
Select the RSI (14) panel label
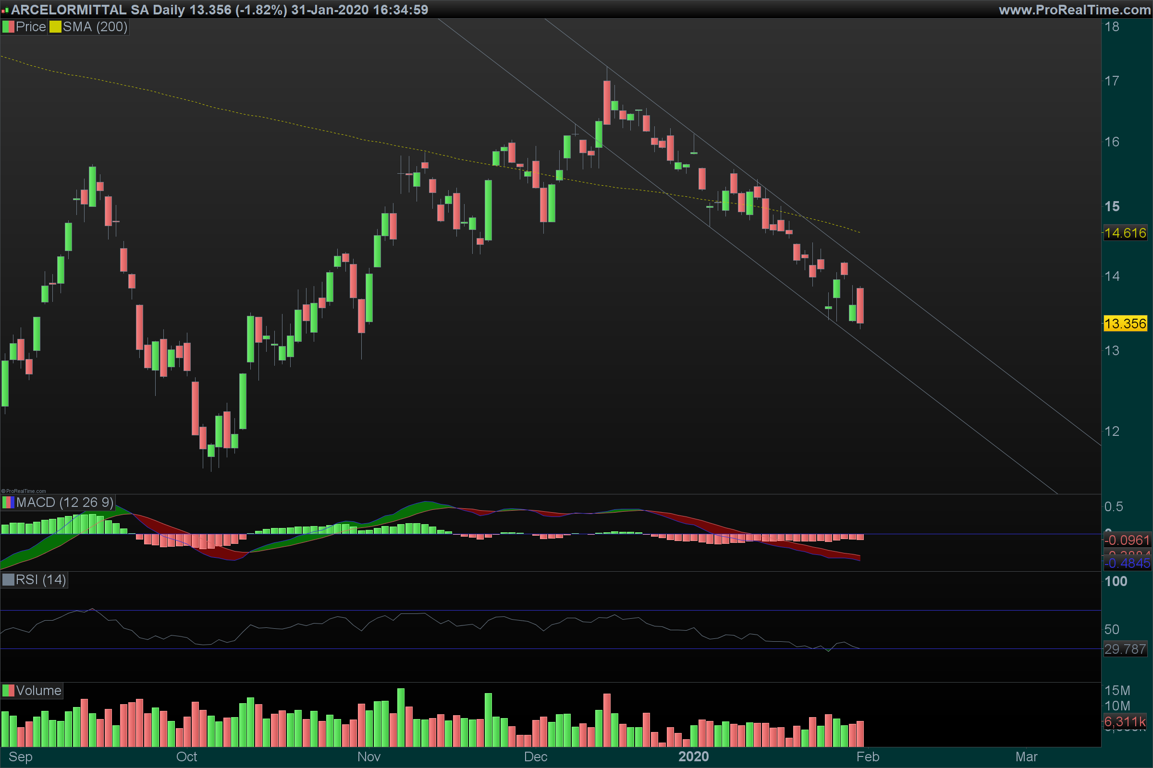tap(41, 580)
